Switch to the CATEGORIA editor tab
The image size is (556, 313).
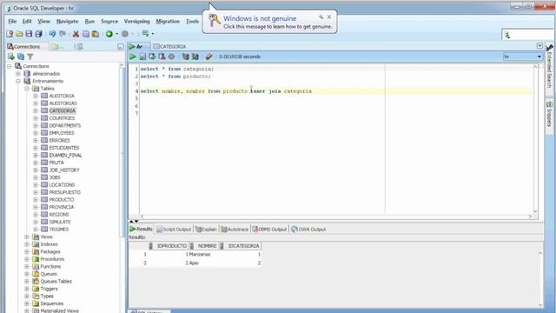point(169,46)
